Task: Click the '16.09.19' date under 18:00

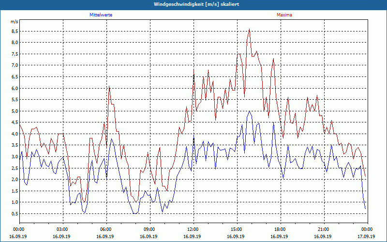Action: (x=279, y=236)
